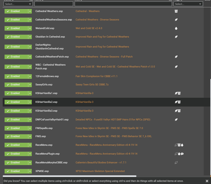Open the Wet and Cold SE v2.4.0 mod link
The image size is (211, 184).
tap(89, 28)
